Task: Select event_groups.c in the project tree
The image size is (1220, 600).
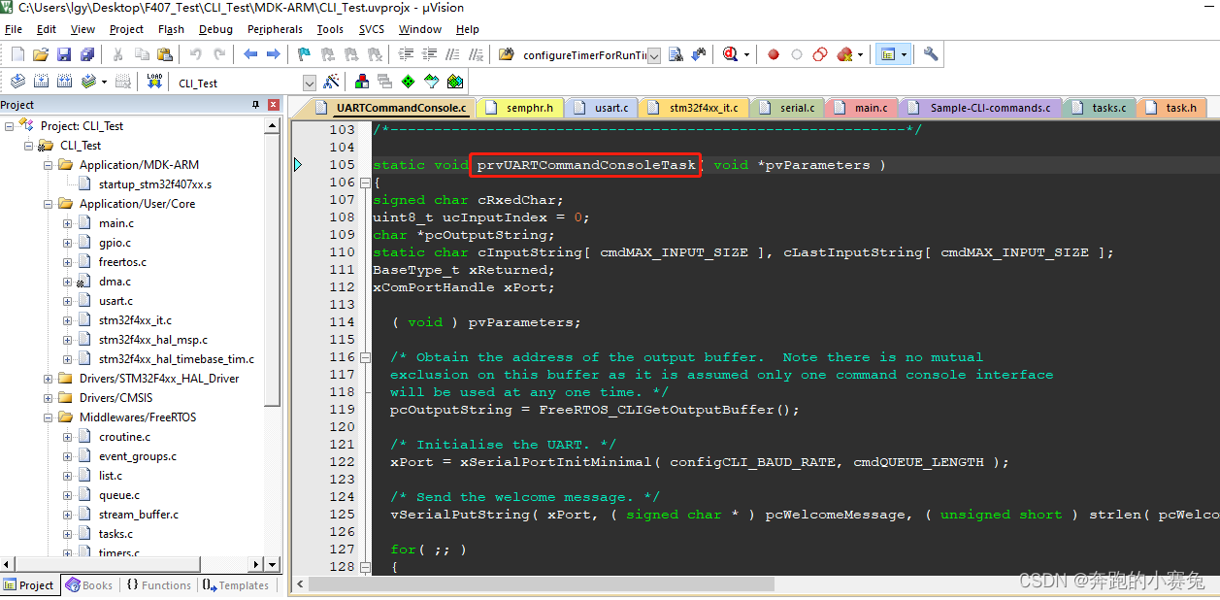Action: click(x=138, y=456)
